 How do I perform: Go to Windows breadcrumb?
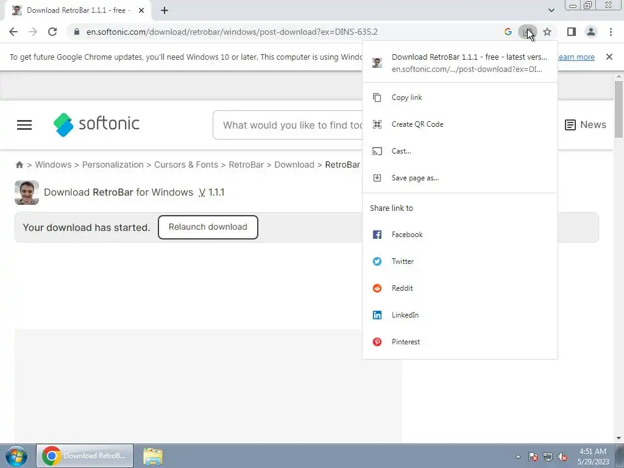coord(54,165)
